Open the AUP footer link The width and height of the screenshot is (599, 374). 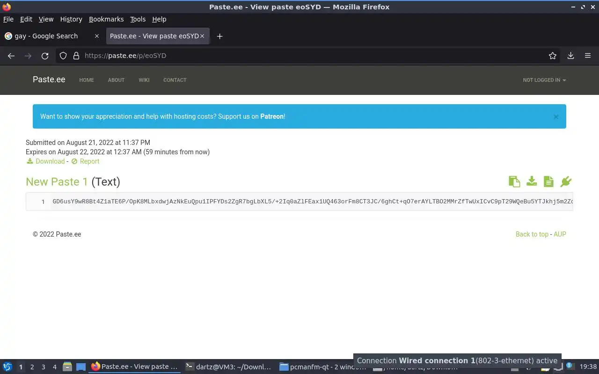pyautogui.click(x=560, y=234)
